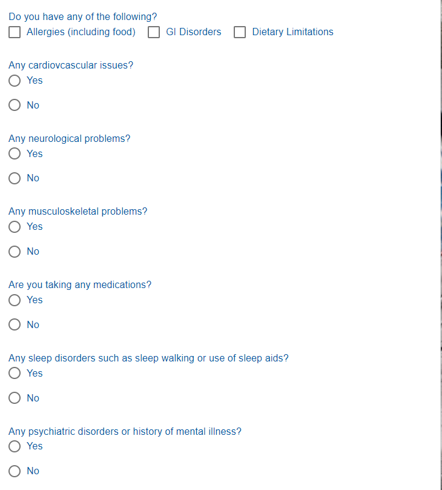Screen dimensions: 442x490
Task: Click the "Any neurological problems?" question text
Action: 69,138
